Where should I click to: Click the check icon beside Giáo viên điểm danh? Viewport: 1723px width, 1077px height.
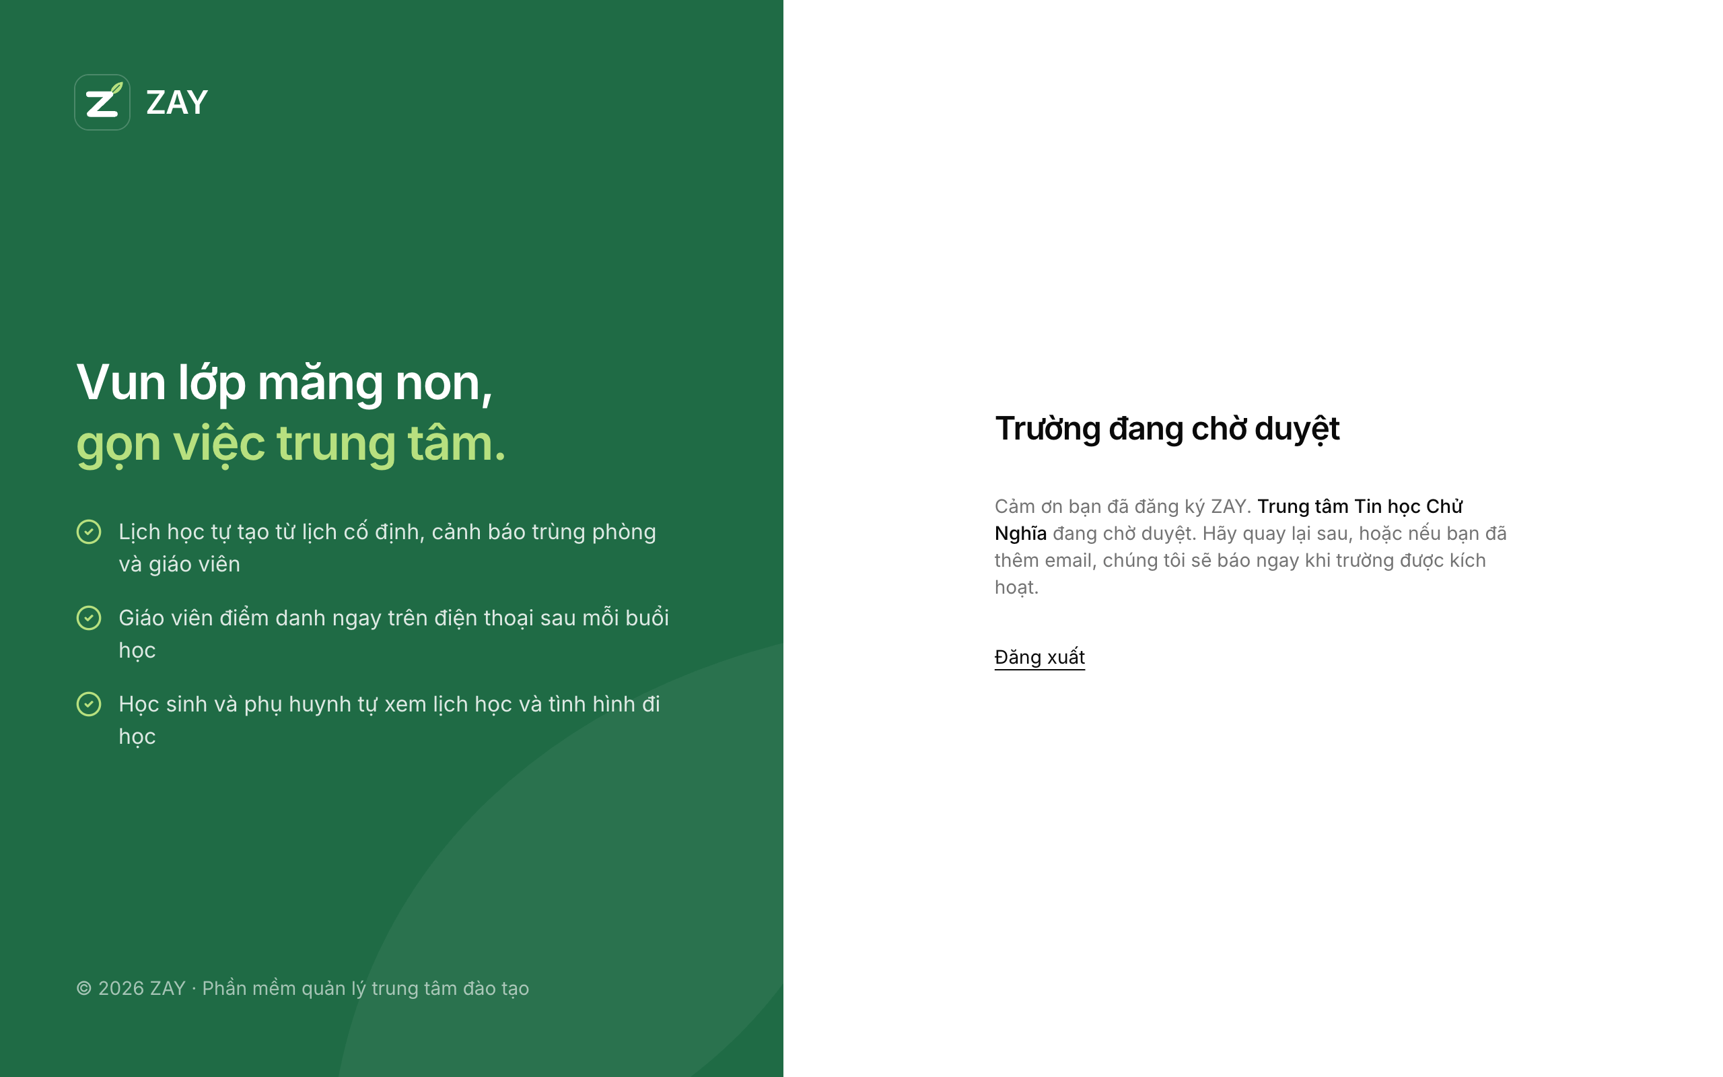(89, 617)
